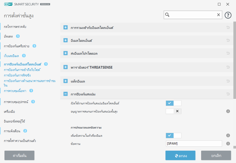Image resolution: width=236 pixels, height=163 pixels.
Task: Click the การประมวลผลข้อความ heading
Action: tap(86, 128)
